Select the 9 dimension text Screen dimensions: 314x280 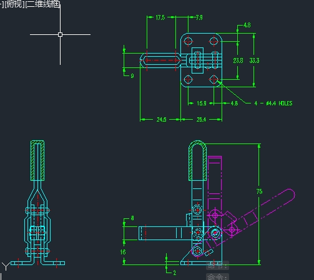click(132, 76)
